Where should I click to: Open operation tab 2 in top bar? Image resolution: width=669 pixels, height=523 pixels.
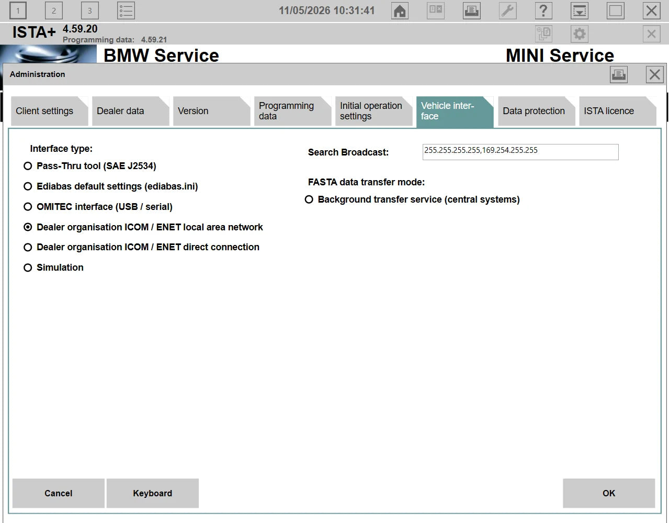(53, 10)
